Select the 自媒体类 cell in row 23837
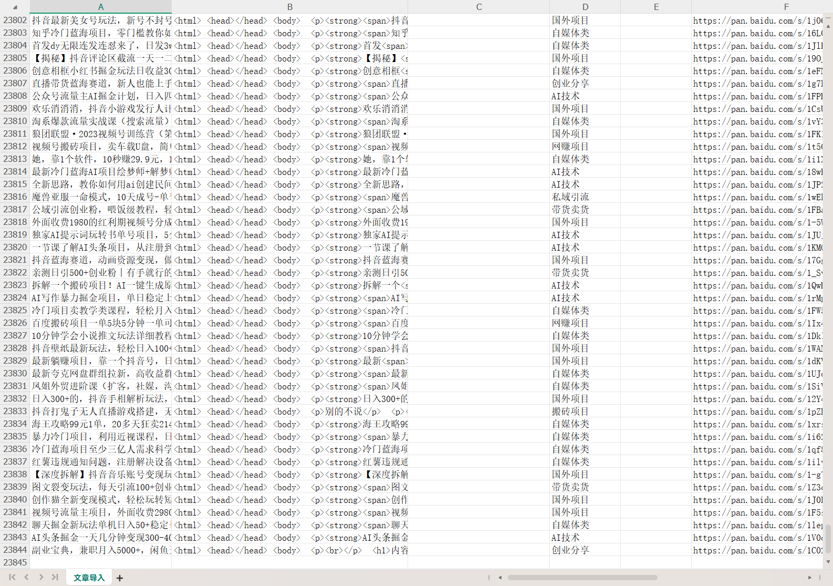833x586 pixels. tap(585, 461)
